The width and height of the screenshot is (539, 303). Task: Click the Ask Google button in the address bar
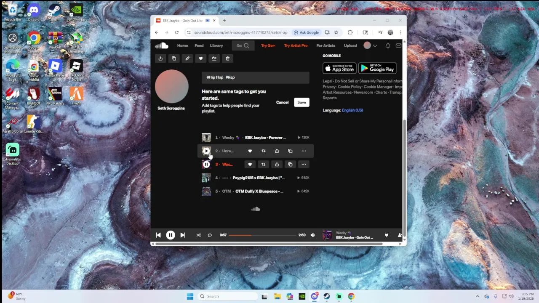point(306,32)
